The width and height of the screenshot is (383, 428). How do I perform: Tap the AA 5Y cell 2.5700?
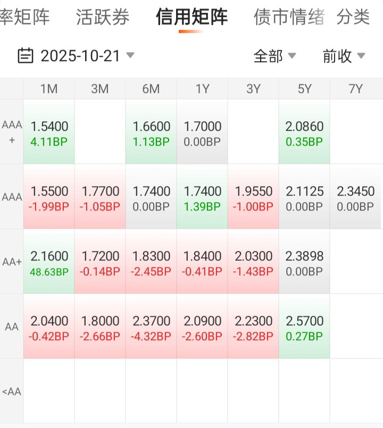click(304, 328)
